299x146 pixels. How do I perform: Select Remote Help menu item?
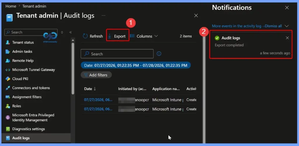tap(23, 61)
